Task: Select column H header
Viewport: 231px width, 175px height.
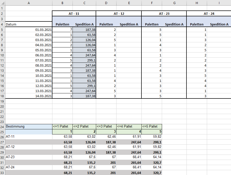Action: click(197, 3)
